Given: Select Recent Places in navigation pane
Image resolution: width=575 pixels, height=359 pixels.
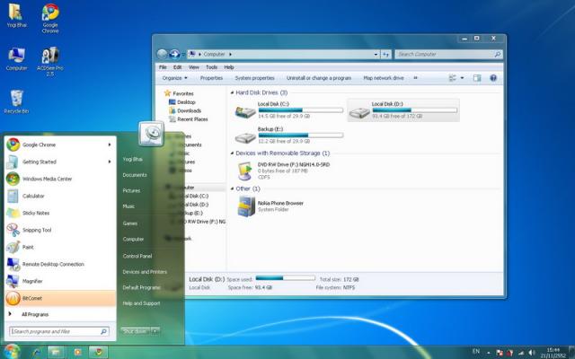Looking at the screenshot, I should (188, 119).
